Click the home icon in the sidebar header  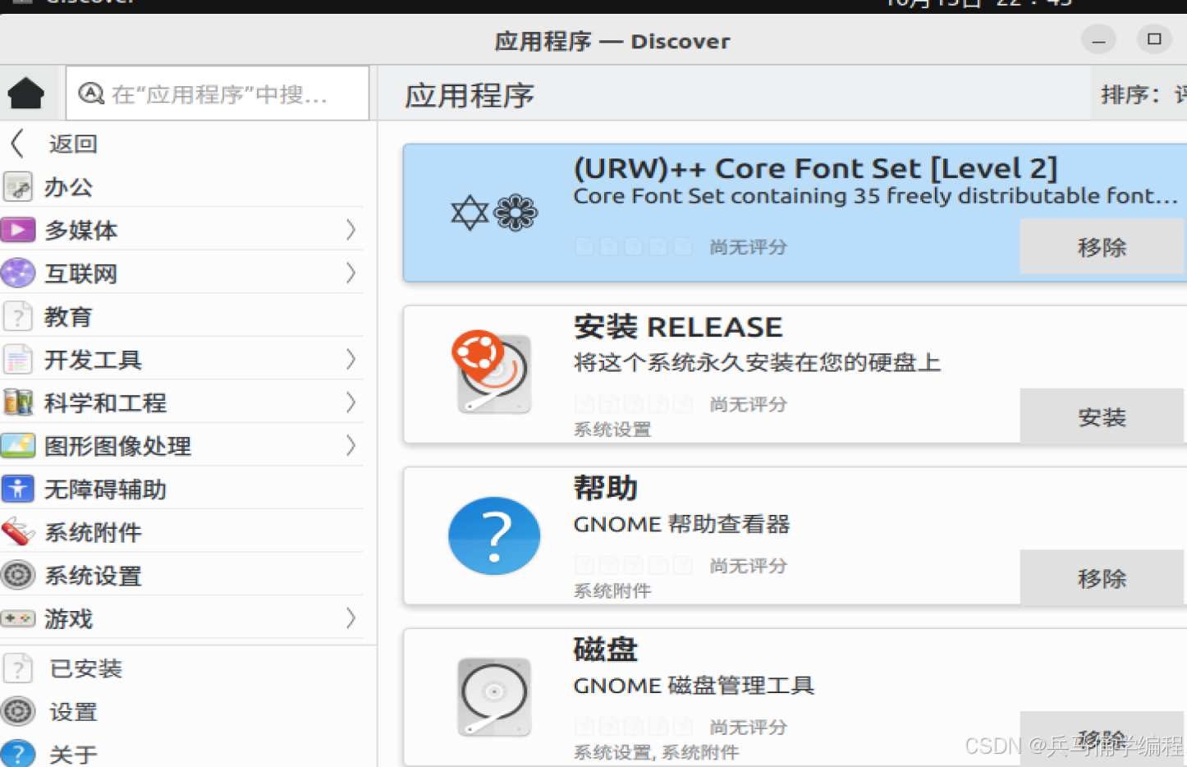pos(26,94)
